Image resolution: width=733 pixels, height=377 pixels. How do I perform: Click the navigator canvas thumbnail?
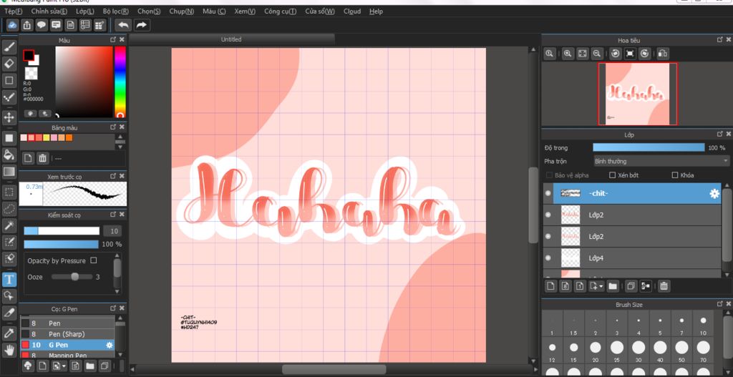point(638,94)
